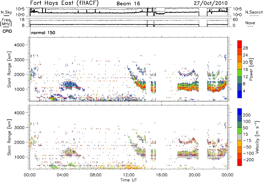Click the '200' tick on the velocity scale
This screenshot has width=263, height=182.
coord(247,115)
